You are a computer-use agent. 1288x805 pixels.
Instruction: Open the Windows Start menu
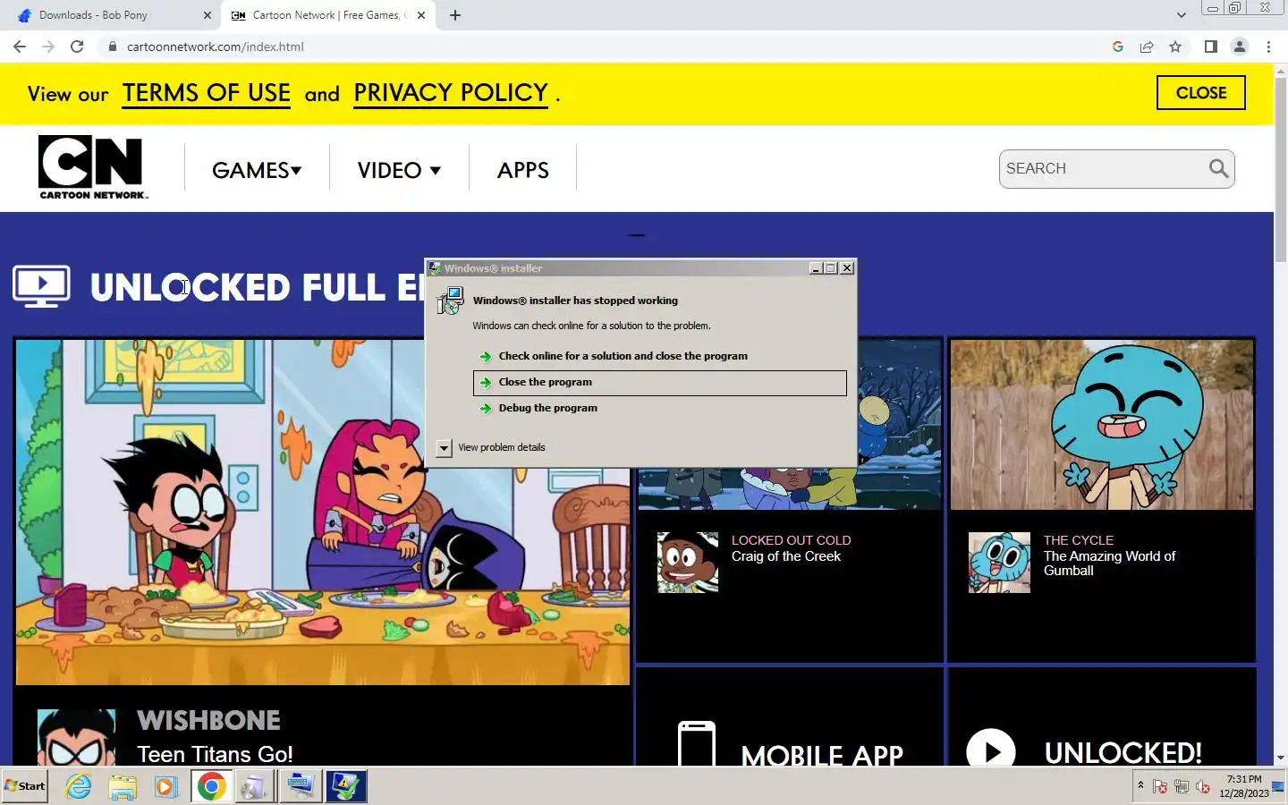pos(25,786)
